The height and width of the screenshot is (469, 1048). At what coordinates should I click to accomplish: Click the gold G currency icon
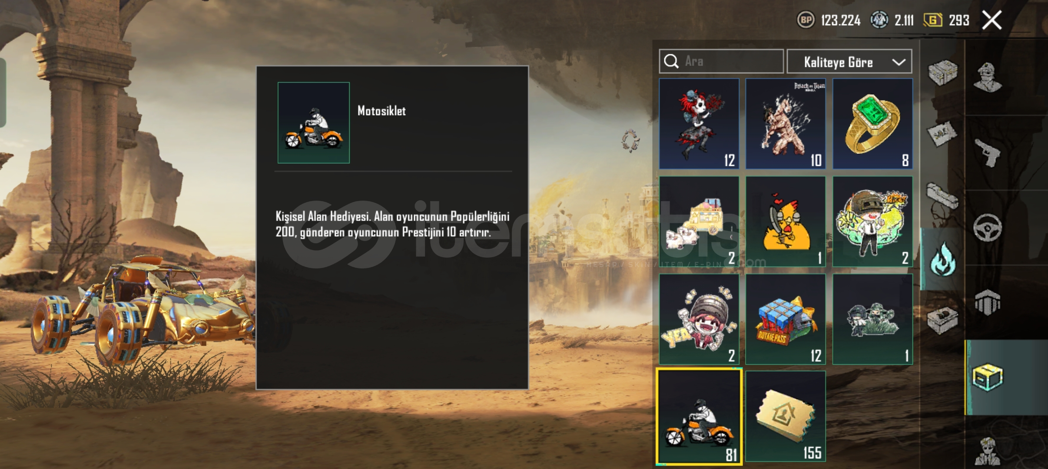933,20
